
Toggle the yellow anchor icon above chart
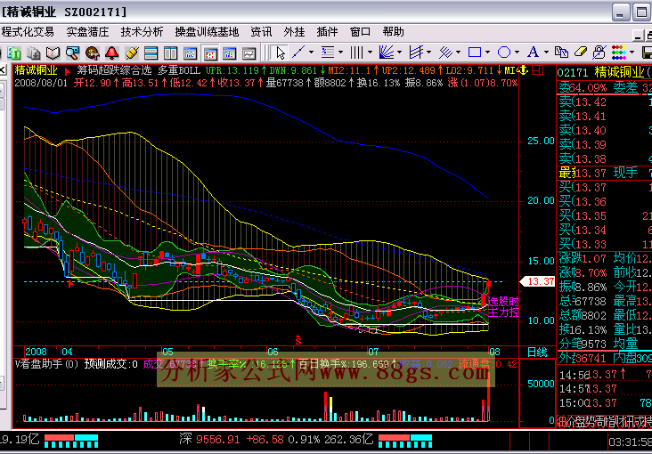point(524,70)
